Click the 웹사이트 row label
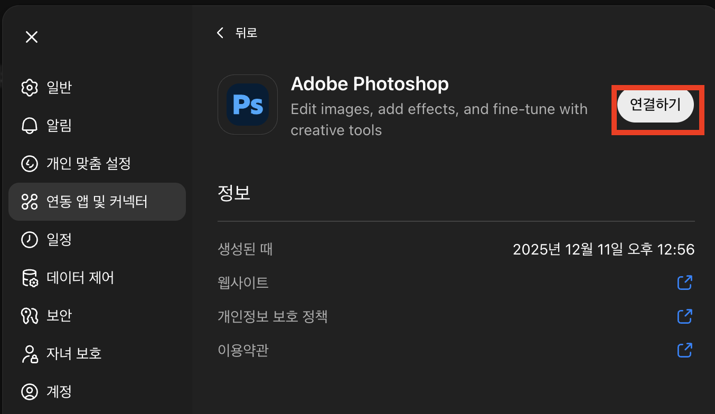 [243, 283]
